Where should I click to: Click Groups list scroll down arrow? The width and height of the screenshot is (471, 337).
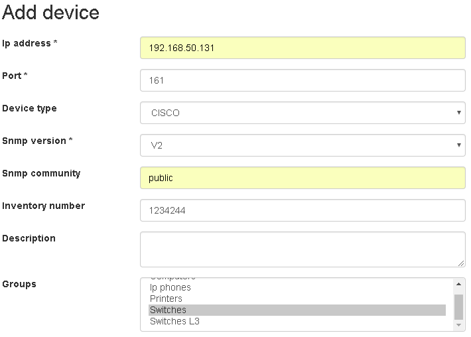coord(458,325)
